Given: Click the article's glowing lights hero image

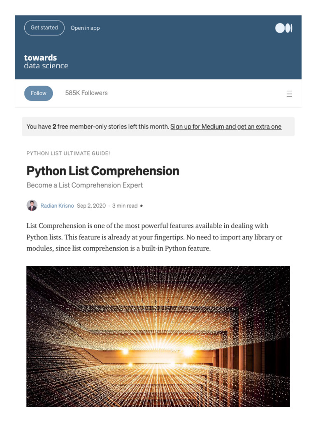Looking at the screenshot, I should point(158,336).
